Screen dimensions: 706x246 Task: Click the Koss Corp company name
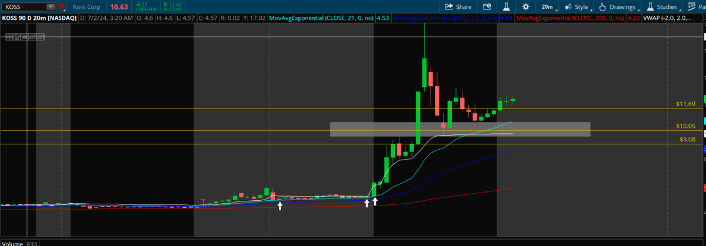coord(86,7)
